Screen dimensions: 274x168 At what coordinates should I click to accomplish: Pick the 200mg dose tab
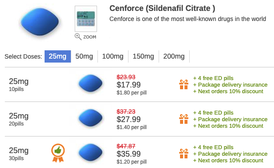coord(174,56)
